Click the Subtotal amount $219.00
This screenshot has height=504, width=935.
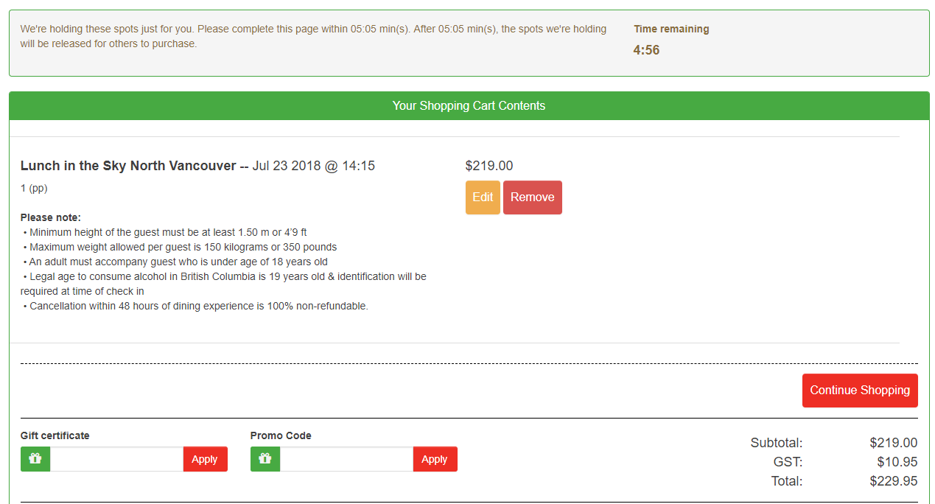pos(894,443)
